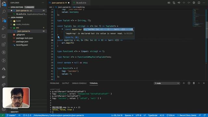This screenshot has width=208, height=117.
Task: Click the UTF-8 encoding selector
Action: pyautogui.click(x=138, y=115)
